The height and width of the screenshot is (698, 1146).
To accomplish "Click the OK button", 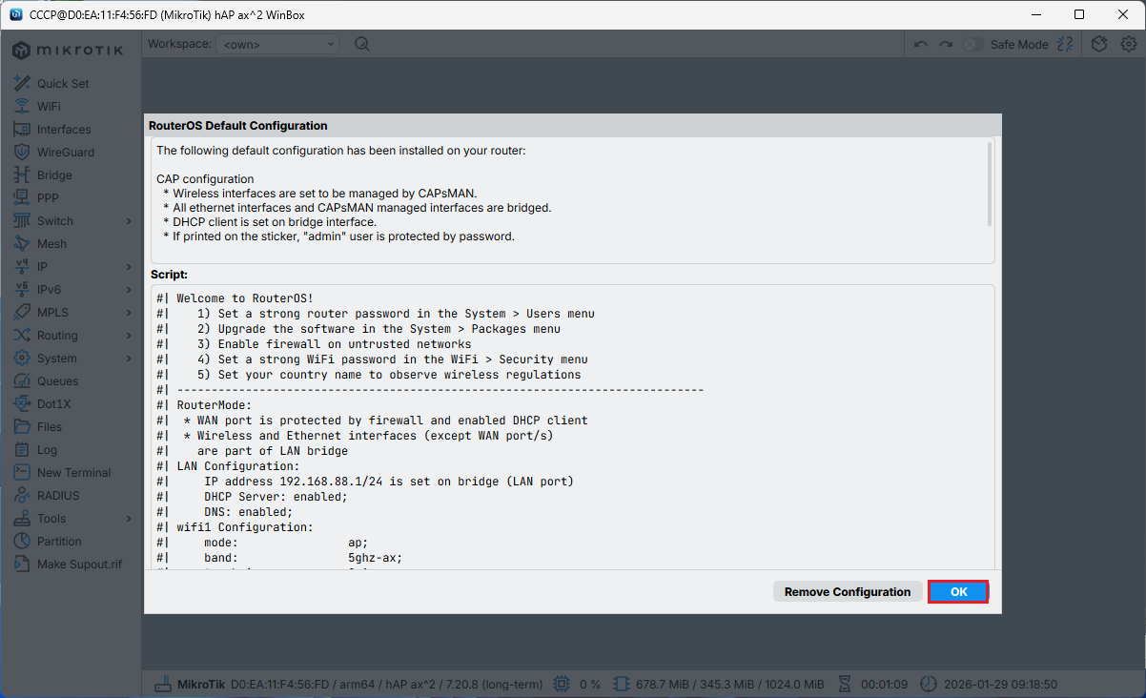I will pyautogui.click(x=958, y=592).
